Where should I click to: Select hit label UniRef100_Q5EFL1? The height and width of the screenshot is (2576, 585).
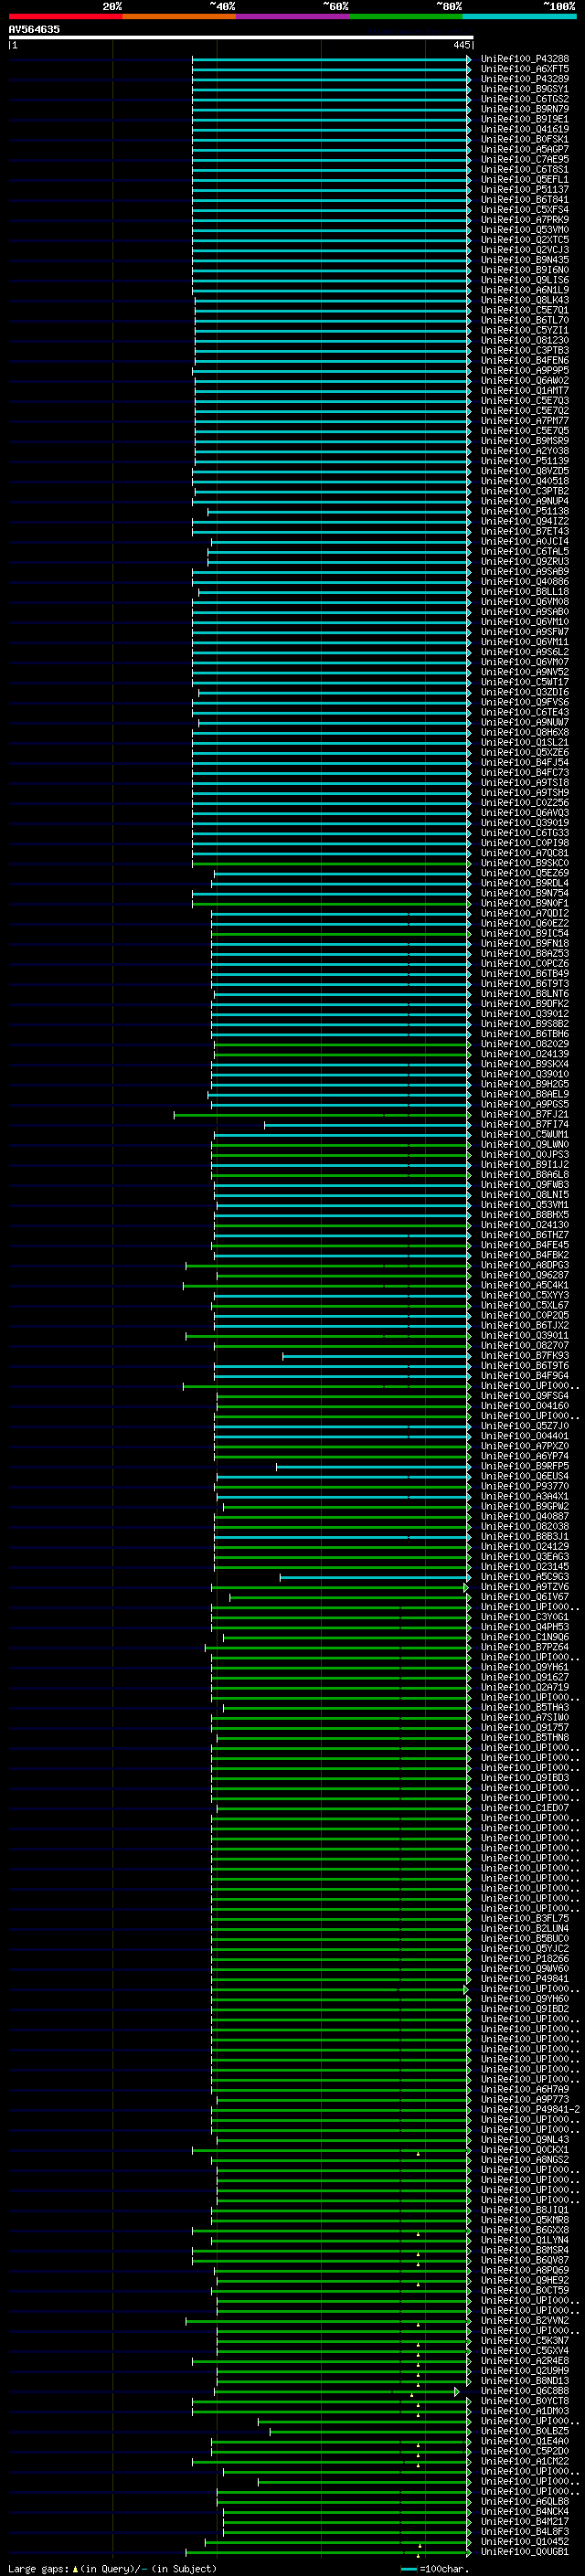[x=524, y=179]
